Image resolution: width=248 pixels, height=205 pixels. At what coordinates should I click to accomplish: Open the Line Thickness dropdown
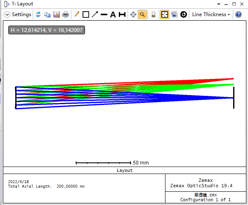pos(211,14)
